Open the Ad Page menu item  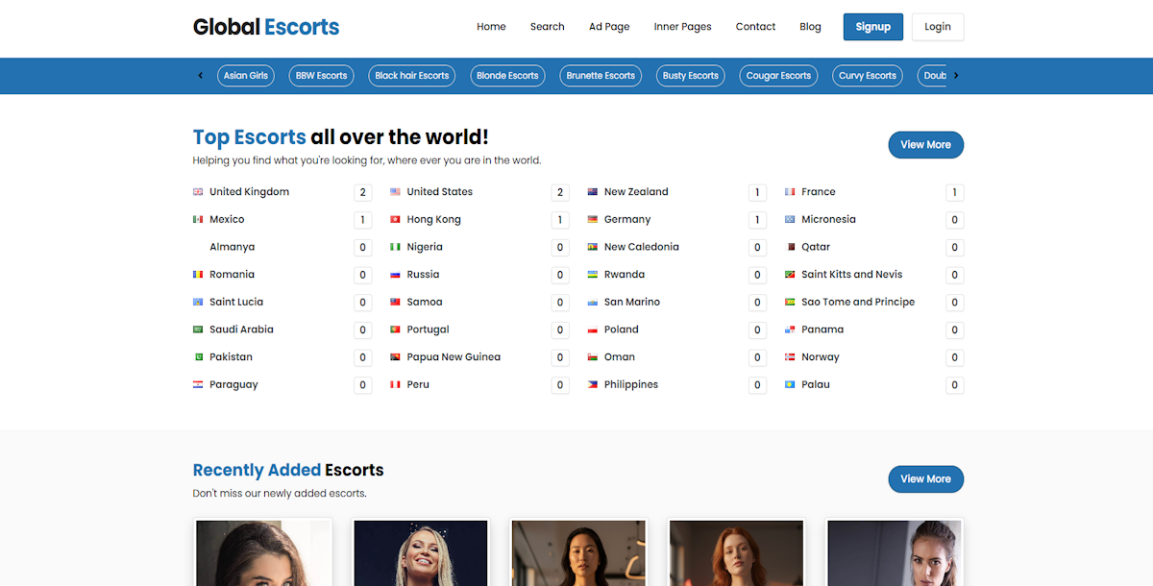(x=609, y=27)
